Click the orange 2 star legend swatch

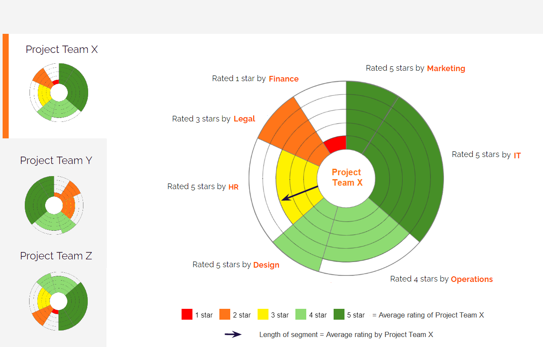click(225, 314)
